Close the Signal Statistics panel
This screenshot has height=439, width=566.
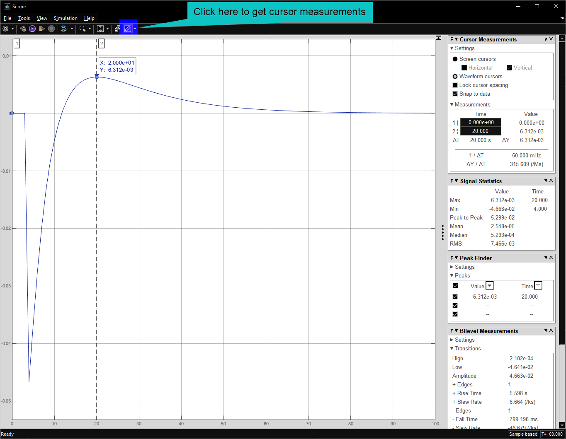(x=551, y=181)
